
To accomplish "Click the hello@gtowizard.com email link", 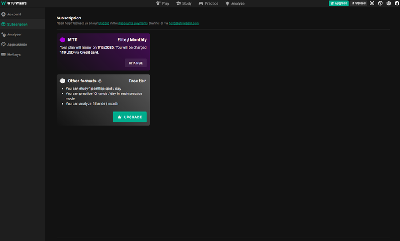I will click(183, 23).
